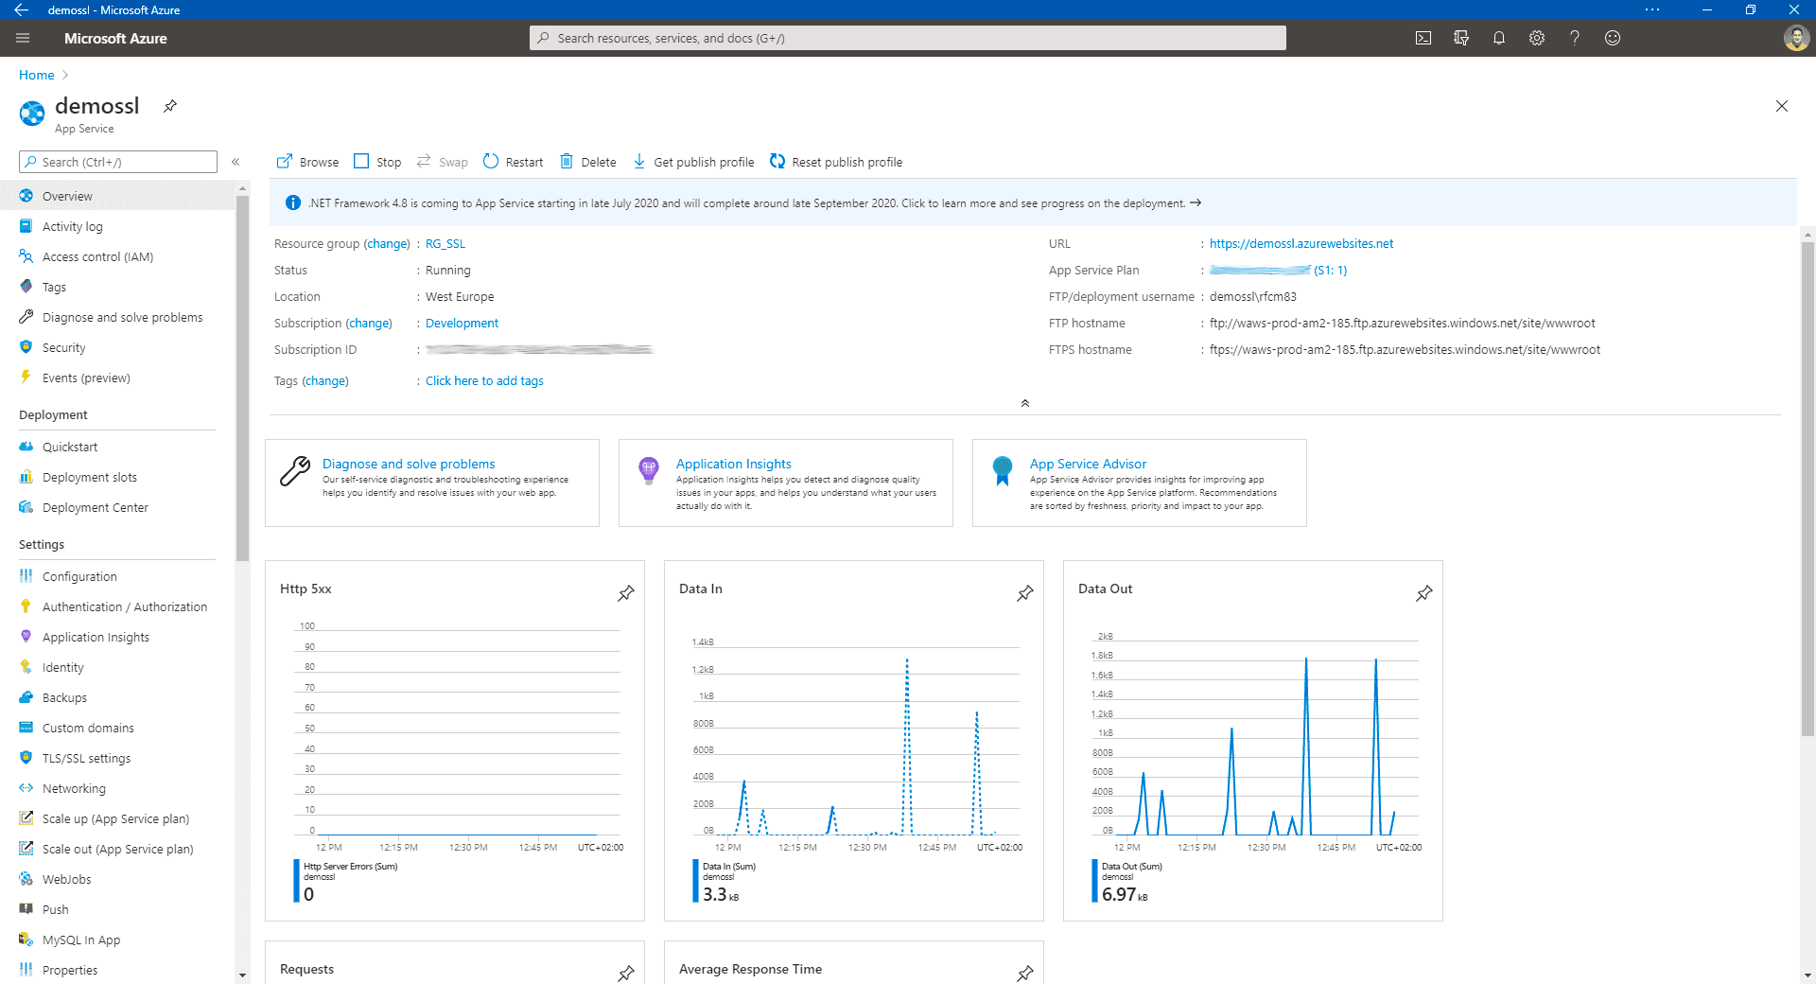
Task: Pin demossl to dashboard
Action: click(170, 106)
